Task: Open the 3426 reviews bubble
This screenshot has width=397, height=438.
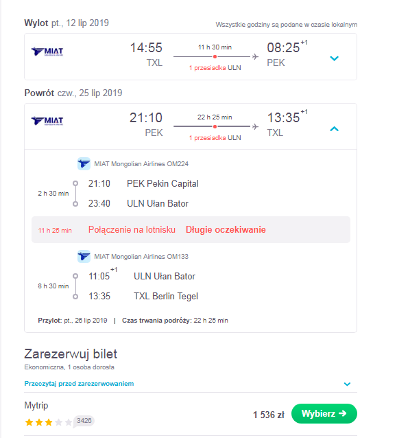Action: pos(84,421)
